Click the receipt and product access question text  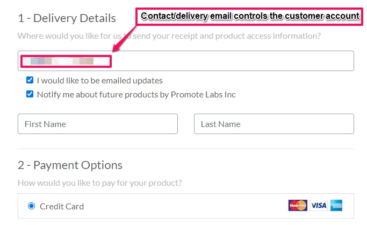pos(169,36)
